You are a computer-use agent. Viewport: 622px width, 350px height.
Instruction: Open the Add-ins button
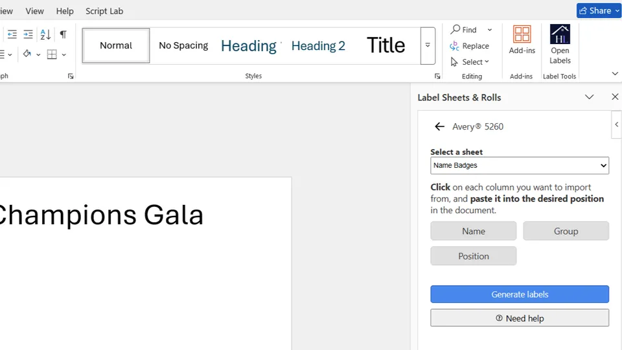[522, 40]
